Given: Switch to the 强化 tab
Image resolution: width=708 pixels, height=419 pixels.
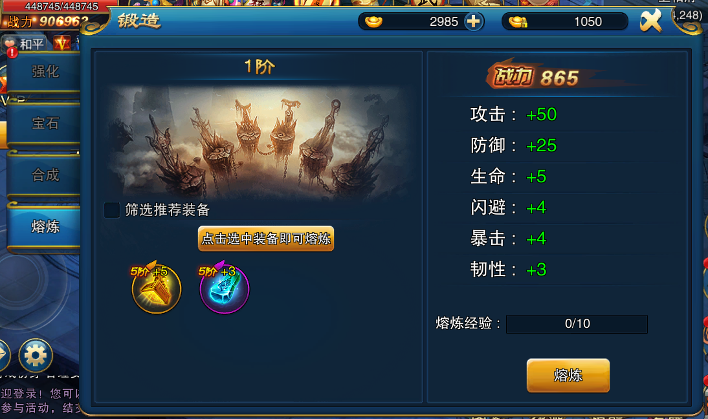Looking at the screenshot, I should (44, 72).
